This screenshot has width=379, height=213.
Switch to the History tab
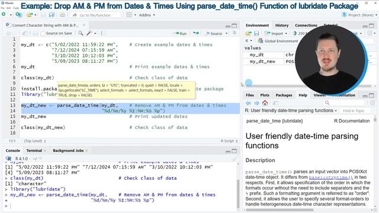pos(282,25)
